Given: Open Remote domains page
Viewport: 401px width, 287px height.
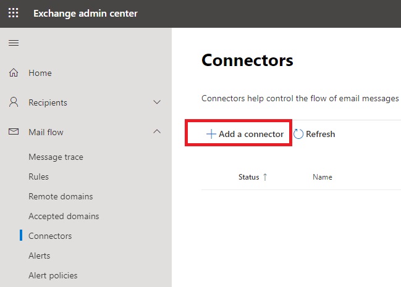Looking at the screenshot, I should click(61, 196).
